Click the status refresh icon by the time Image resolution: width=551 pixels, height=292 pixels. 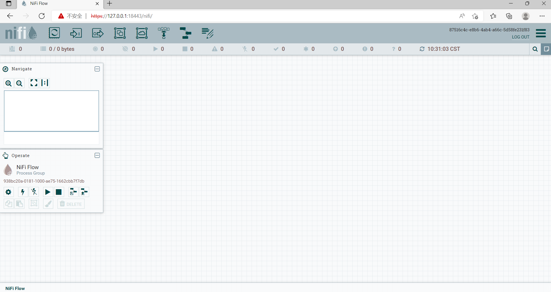click(422, 49)
